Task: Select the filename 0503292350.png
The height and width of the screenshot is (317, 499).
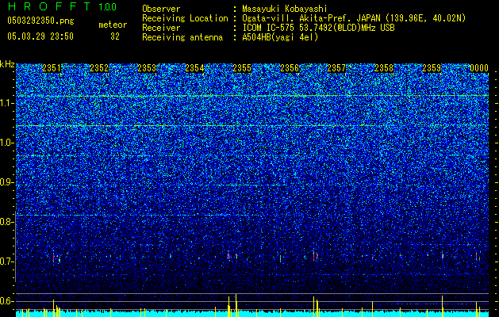Action: pos(40,21)
